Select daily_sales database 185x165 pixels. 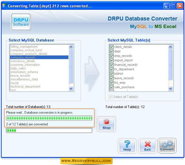pyautogui.click(x=39, y=68)
